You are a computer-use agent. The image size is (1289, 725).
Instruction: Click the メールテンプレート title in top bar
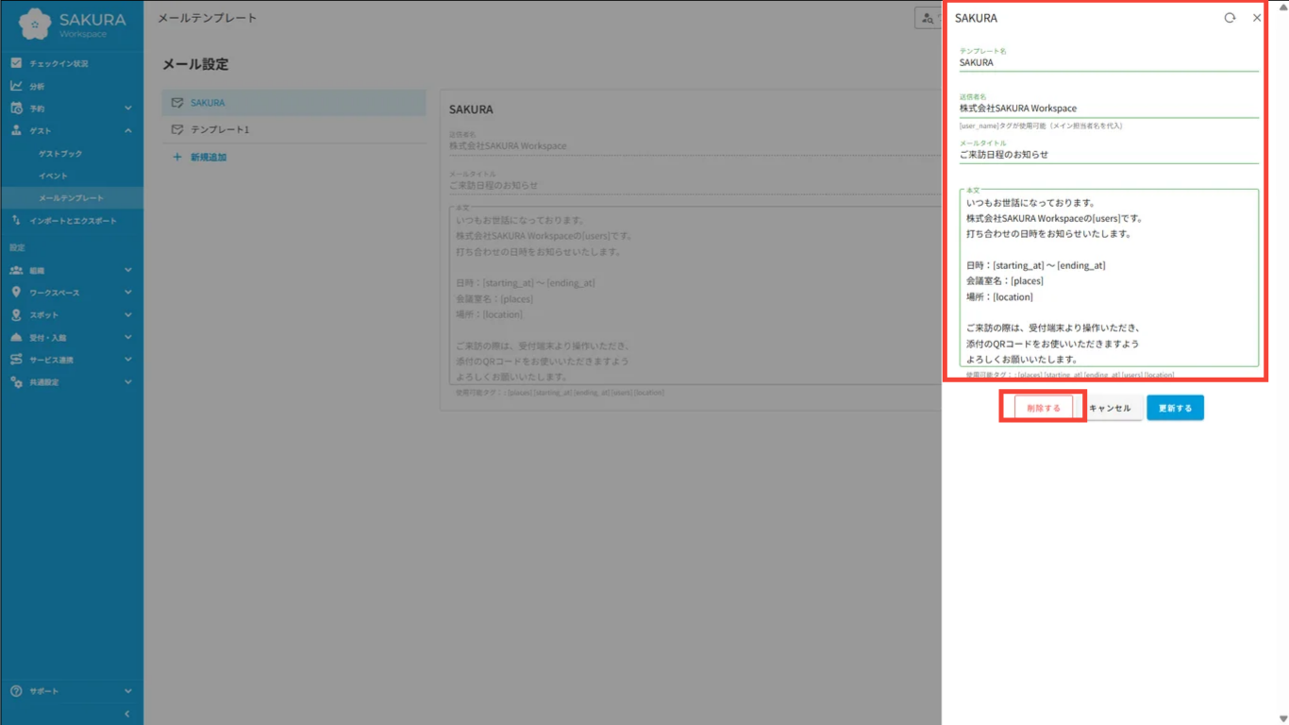207,18
